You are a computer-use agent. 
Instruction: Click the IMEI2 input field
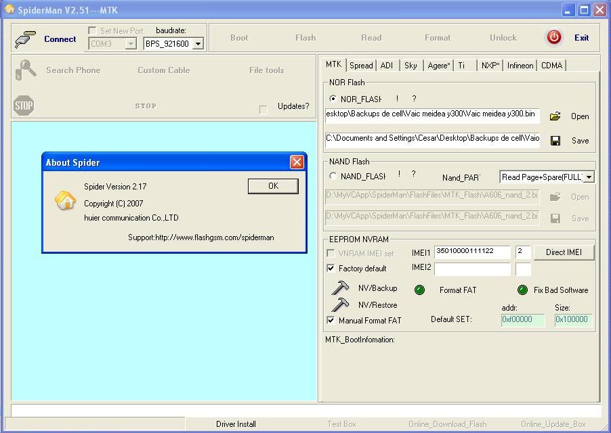point(472,269)
